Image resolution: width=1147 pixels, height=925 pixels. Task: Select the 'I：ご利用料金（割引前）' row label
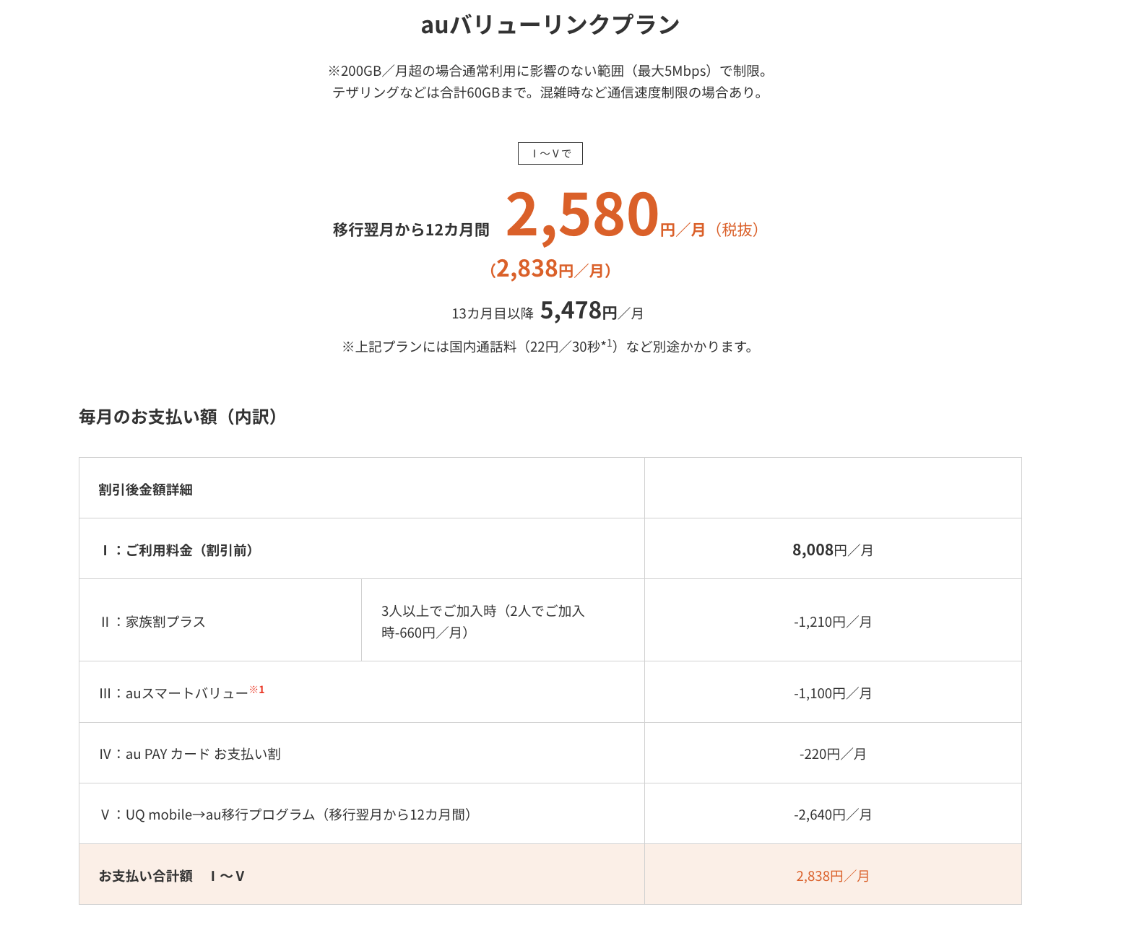(x=177, y=550)
